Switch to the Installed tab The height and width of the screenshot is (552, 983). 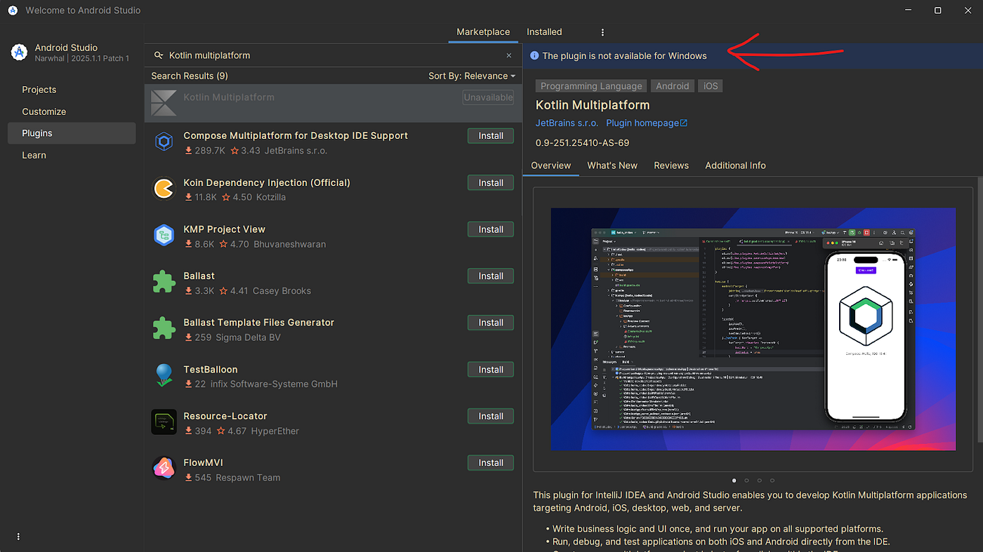pyautogui.click(x=544, y=32)
